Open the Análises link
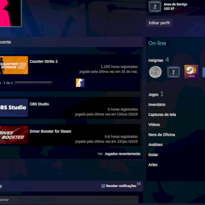The image size is (205, 205). click(x=155, y=145)
